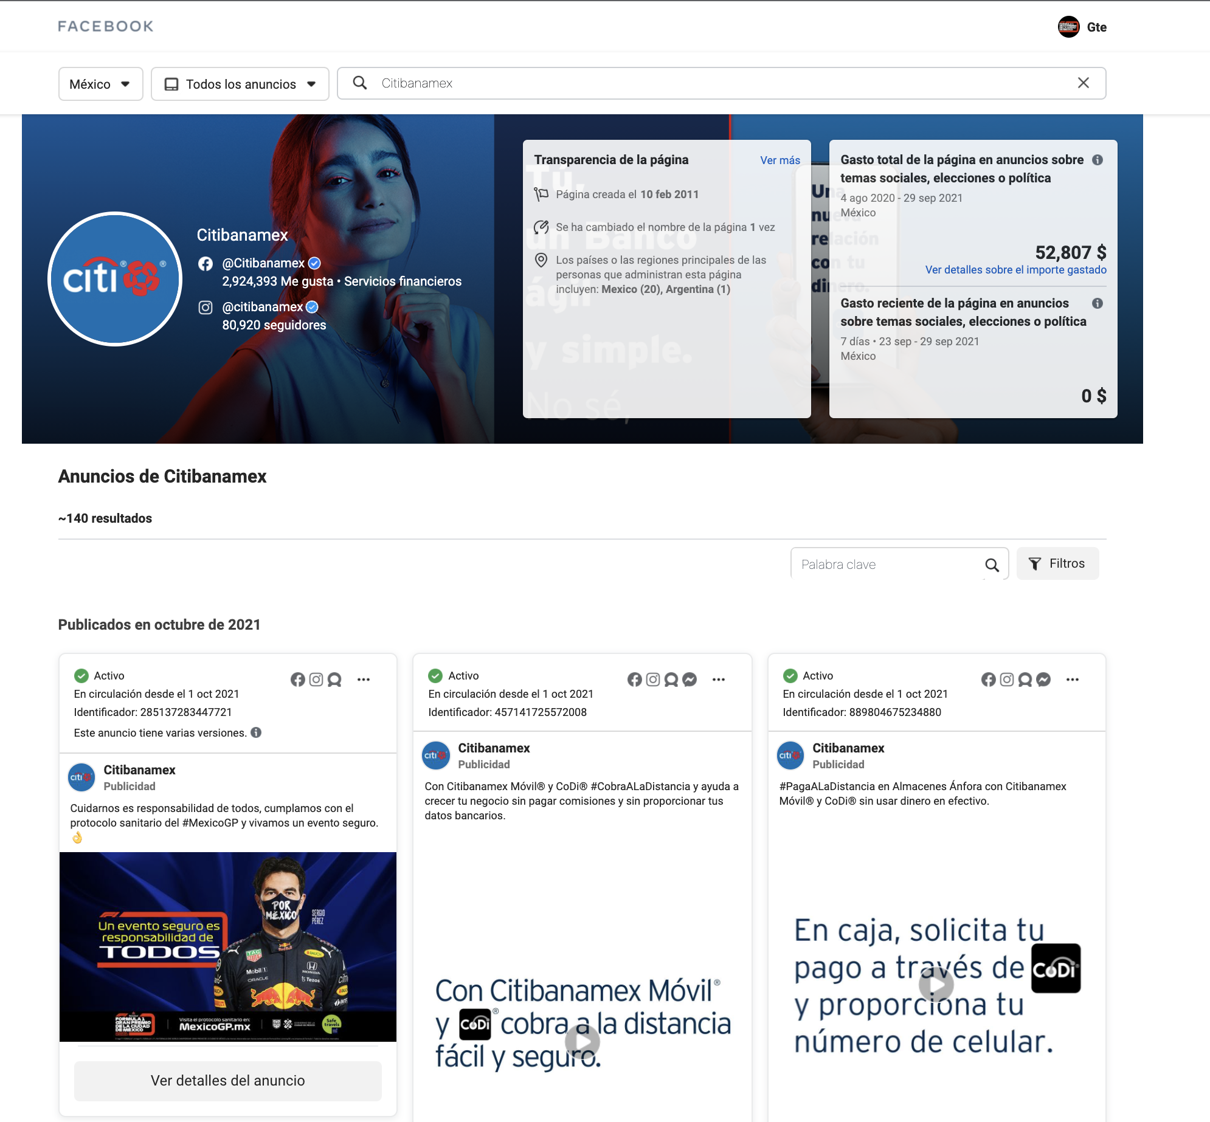This screenshot has width=1210, height=1122.
Task: Click Audience Network icon on ad 285137283447721
Action: click(x=334, y=680)
